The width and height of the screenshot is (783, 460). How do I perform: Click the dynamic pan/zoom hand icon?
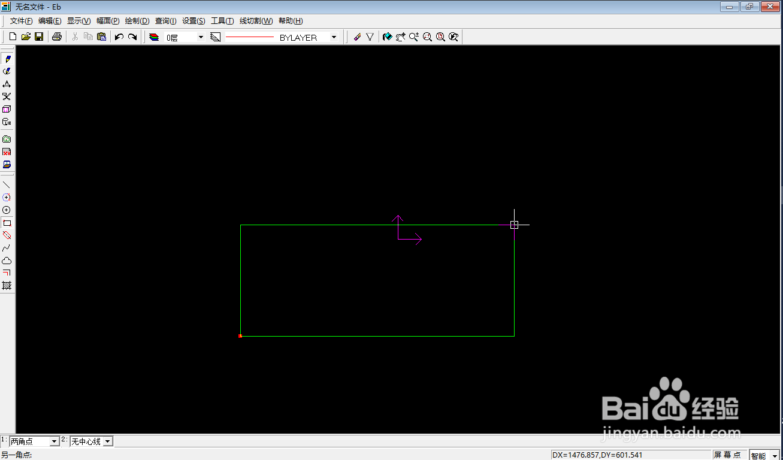[x=401, y=37]
